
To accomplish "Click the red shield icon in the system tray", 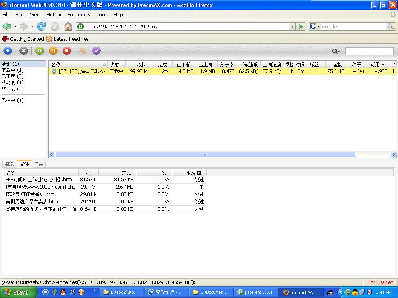I will [x=369, y=292].
